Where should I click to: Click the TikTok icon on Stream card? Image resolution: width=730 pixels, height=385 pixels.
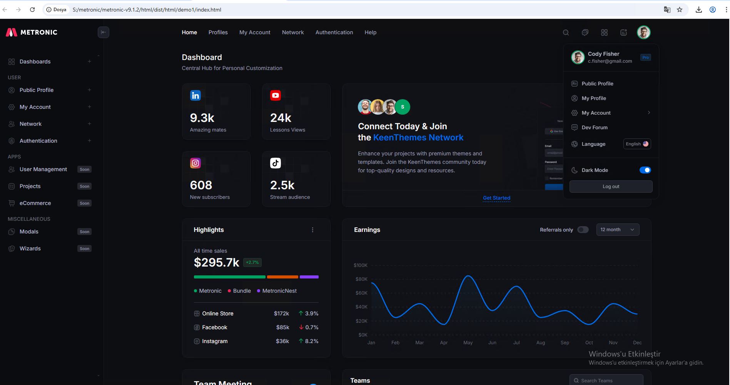pyautogui.click(x=276, y=163)
